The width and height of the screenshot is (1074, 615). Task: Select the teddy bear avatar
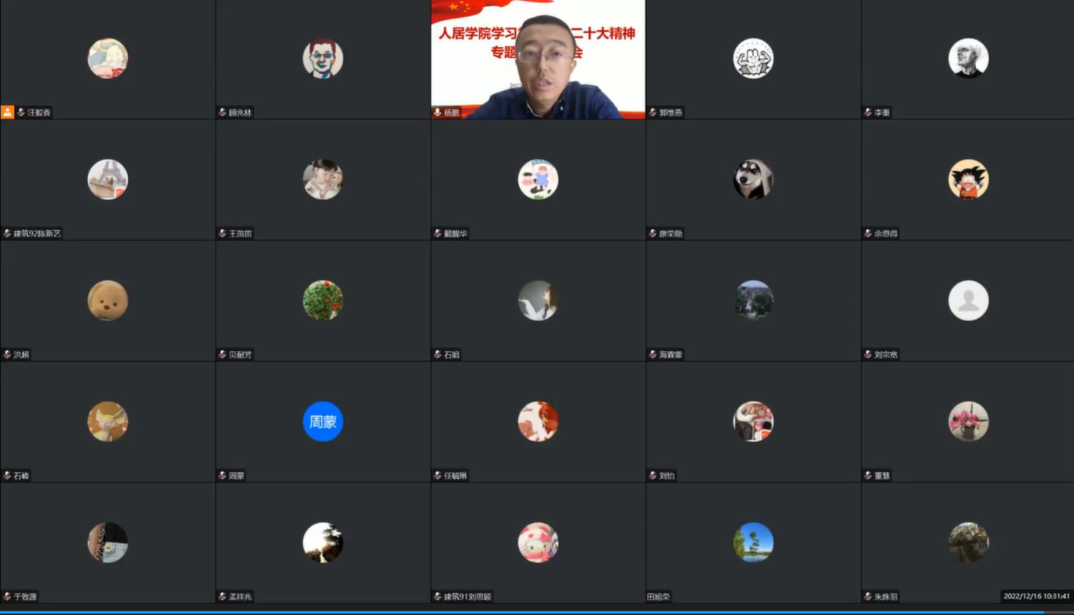108,300
